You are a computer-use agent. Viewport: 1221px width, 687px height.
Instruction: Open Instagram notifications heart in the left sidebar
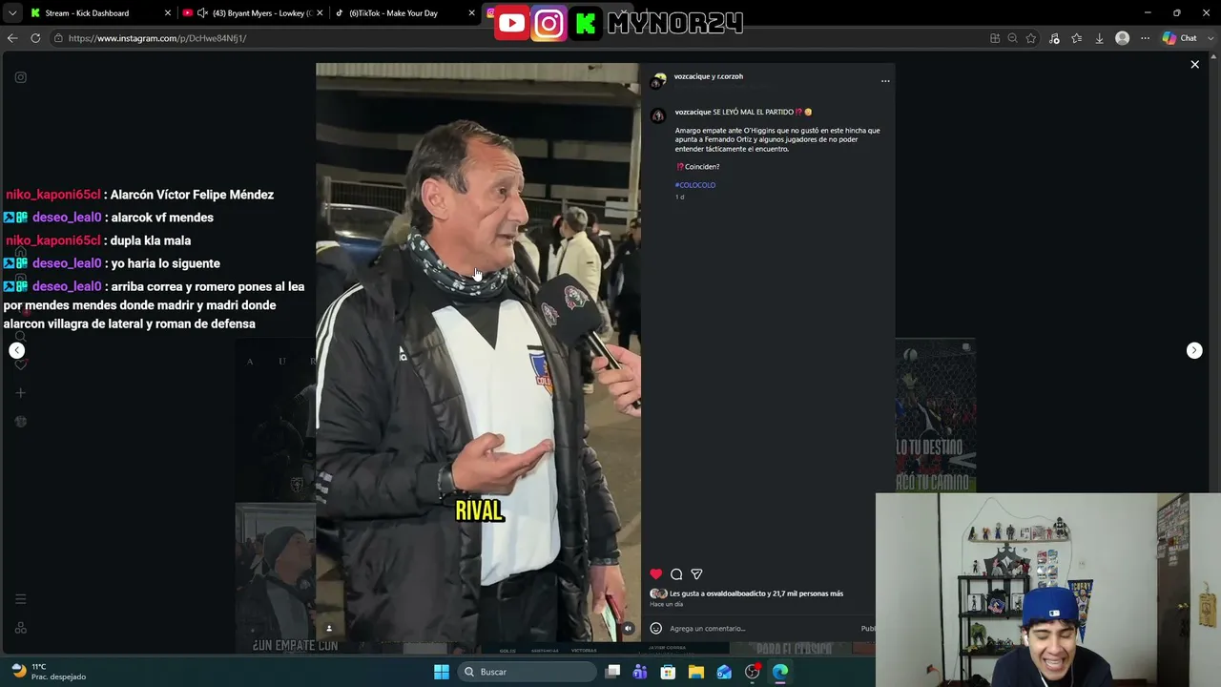tap(20, 364)
